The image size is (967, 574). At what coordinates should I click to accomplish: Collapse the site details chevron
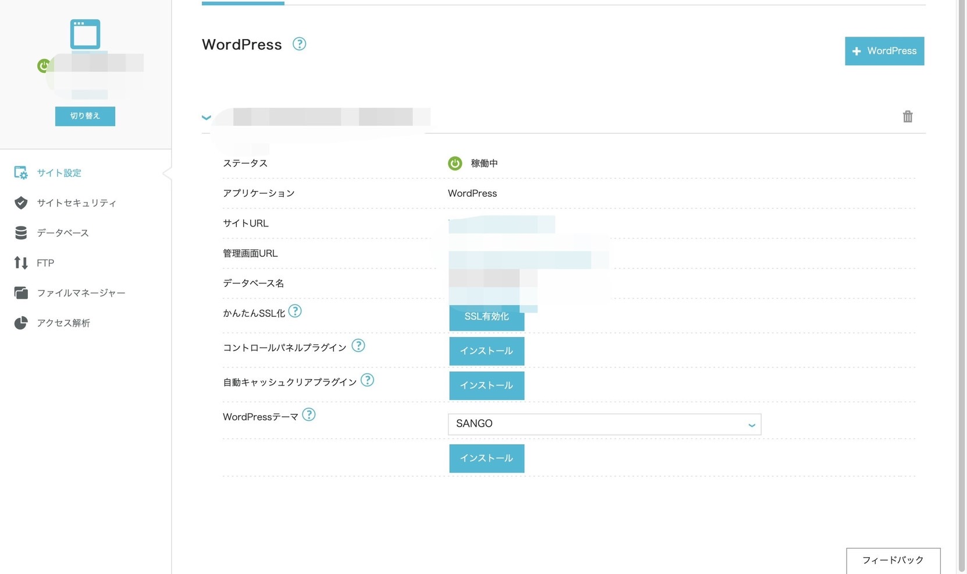(x=207, y=118)
